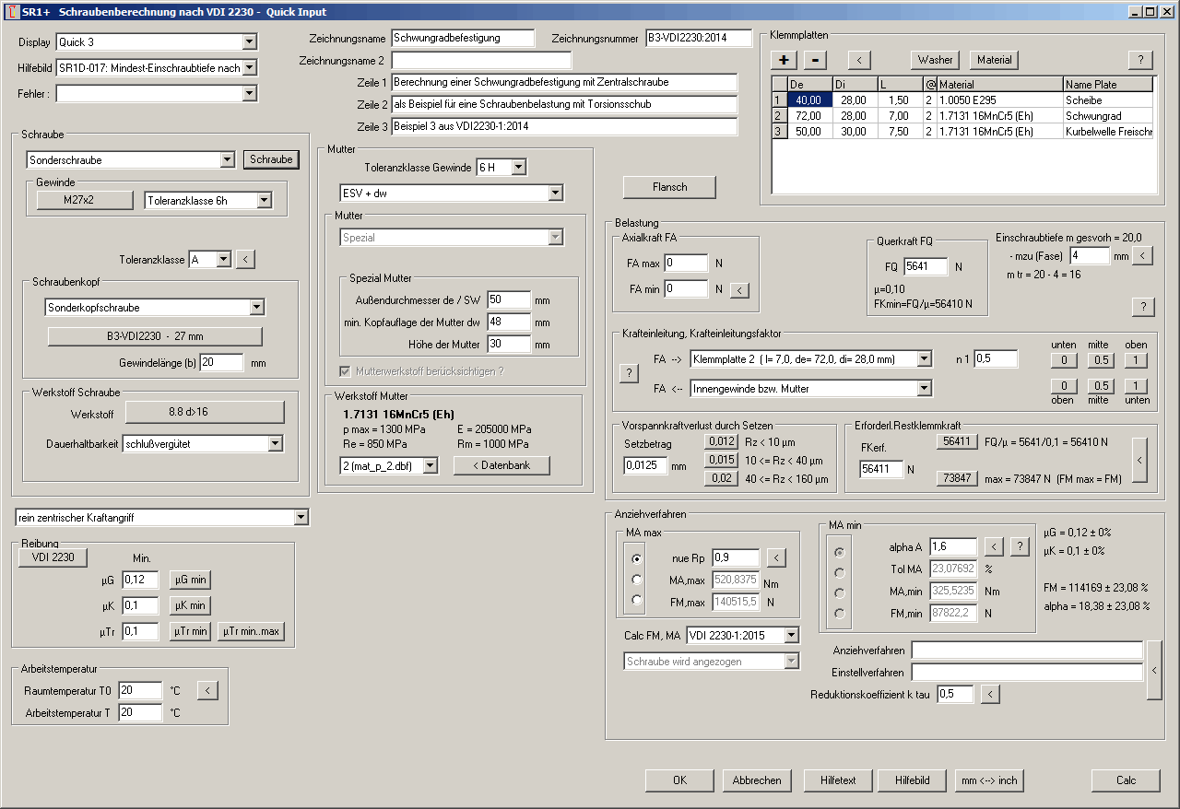Click the arrow button beside Raumtemperatur T0
The width and height of the screenshot is (1180, 809).
coord(207,689)
